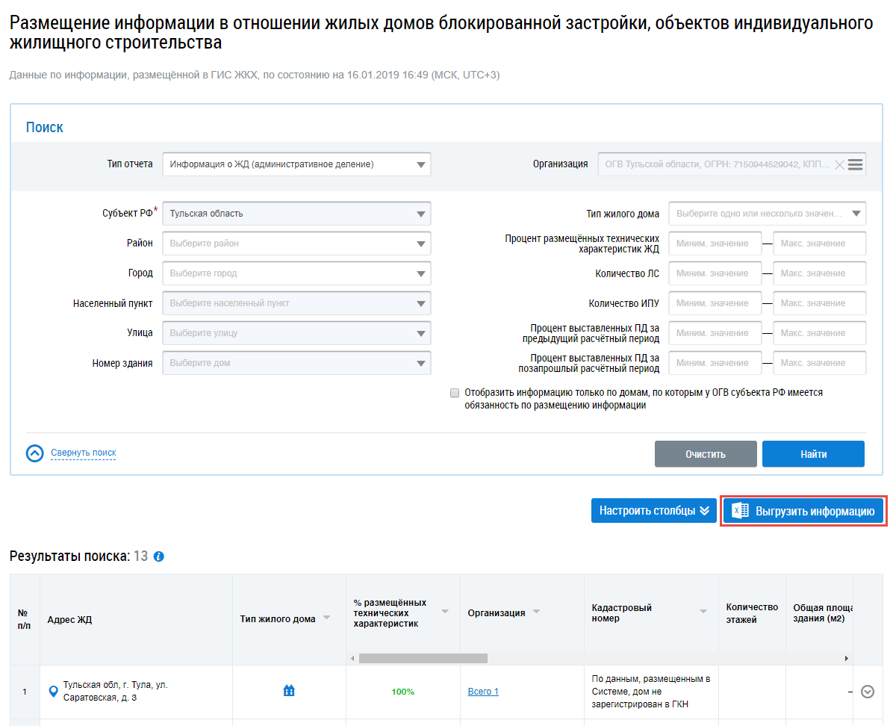Expand row 1 details with circled chevron
The width and height of the screenshot is (890, 726).
tap(867, 692)
